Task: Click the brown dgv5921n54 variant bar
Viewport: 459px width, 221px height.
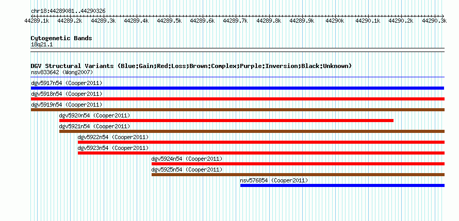Action: coord(252,131)
